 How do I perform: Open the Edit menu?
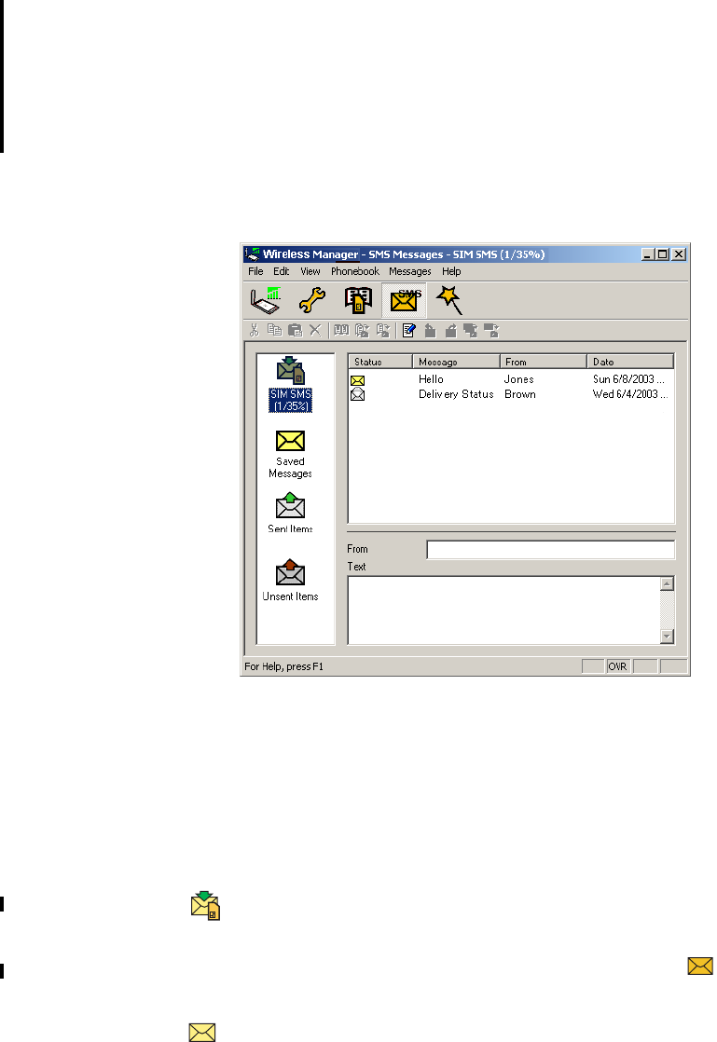pos(281,271)
